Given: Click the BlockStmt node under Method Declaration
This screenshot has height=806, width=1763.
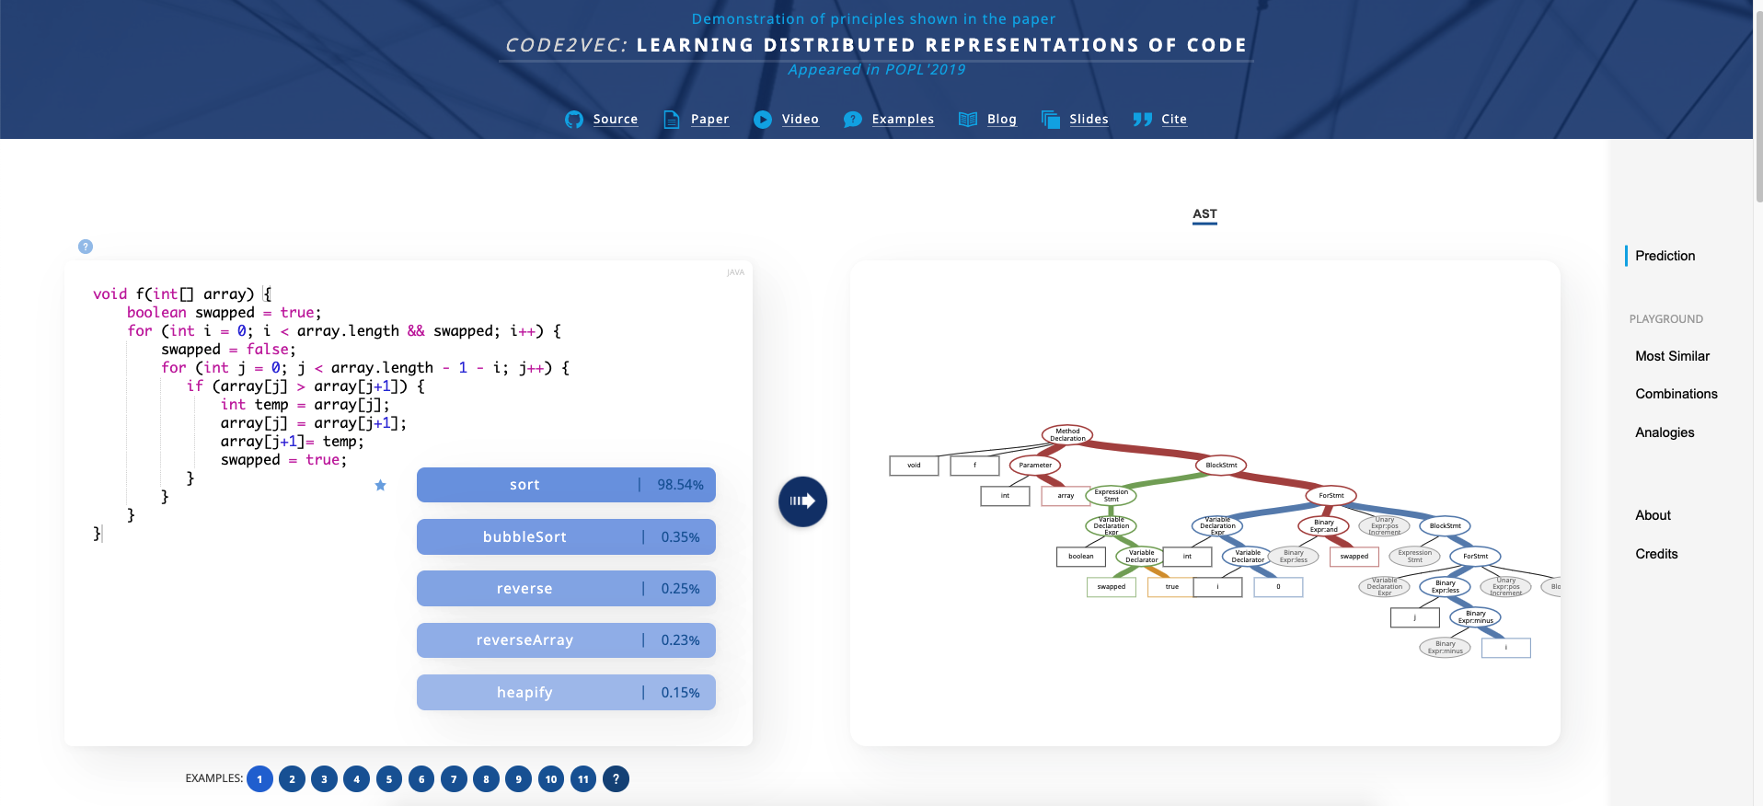Looking at the screenshot, I should [1221, 465].
